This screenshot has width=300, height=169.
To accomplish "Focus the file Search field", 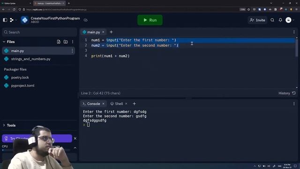I will click(x=39, y=32).
